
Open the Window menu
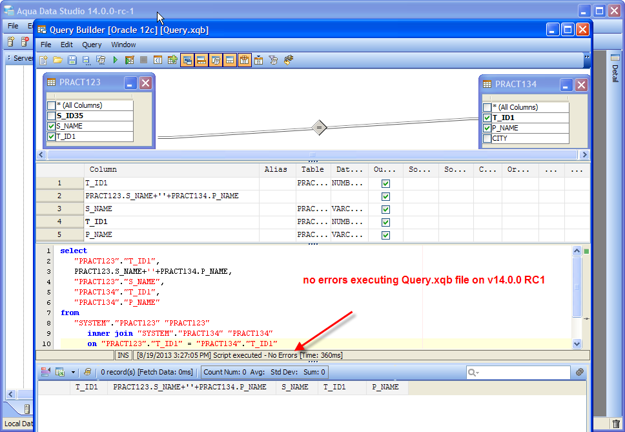123,45
